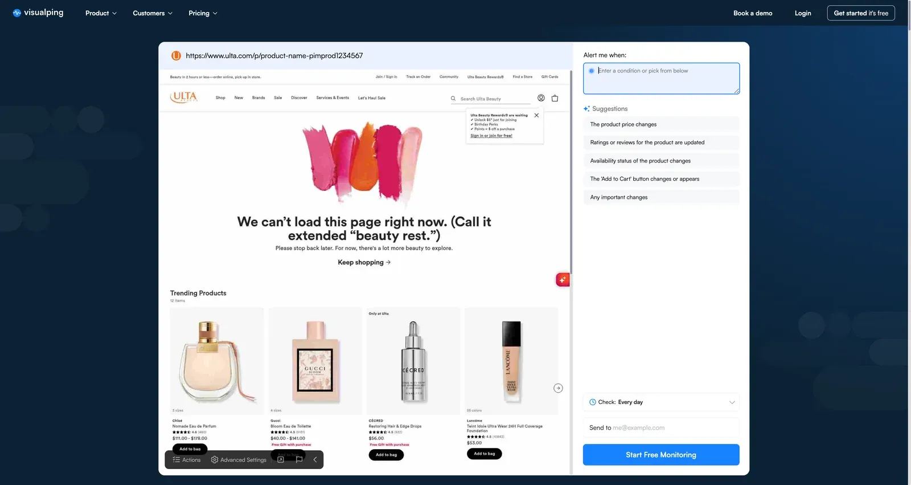Click Get started it's free button
This screenshot has height=485, width=911.
pos(861,13)
